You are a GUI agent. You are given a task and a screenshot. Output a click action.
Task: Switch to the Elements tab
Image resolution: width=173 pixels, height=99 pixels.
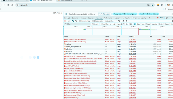pos(75,18)
